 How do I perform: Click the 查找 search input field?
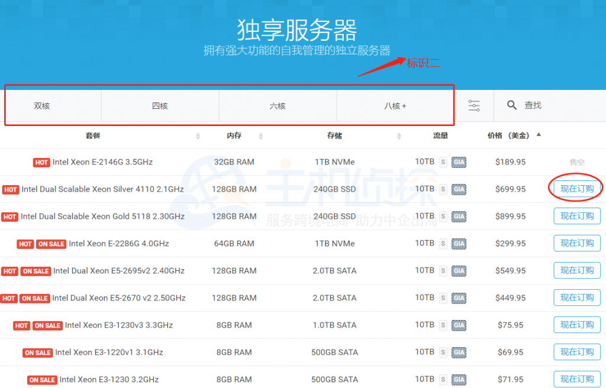click(544, 105)
